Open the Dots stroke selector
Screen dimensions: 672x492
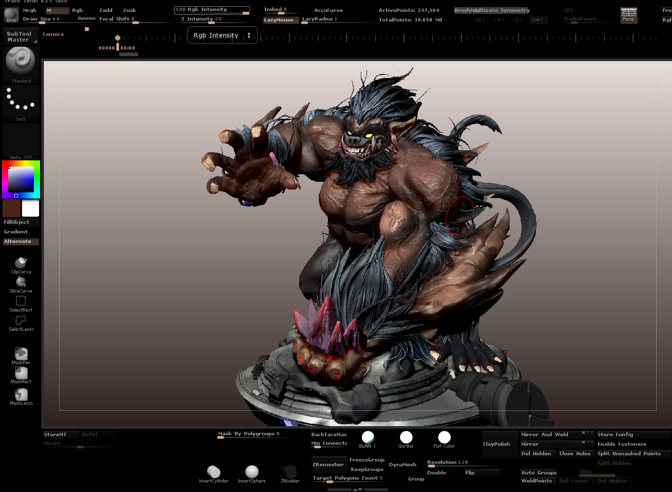[21, 104]
